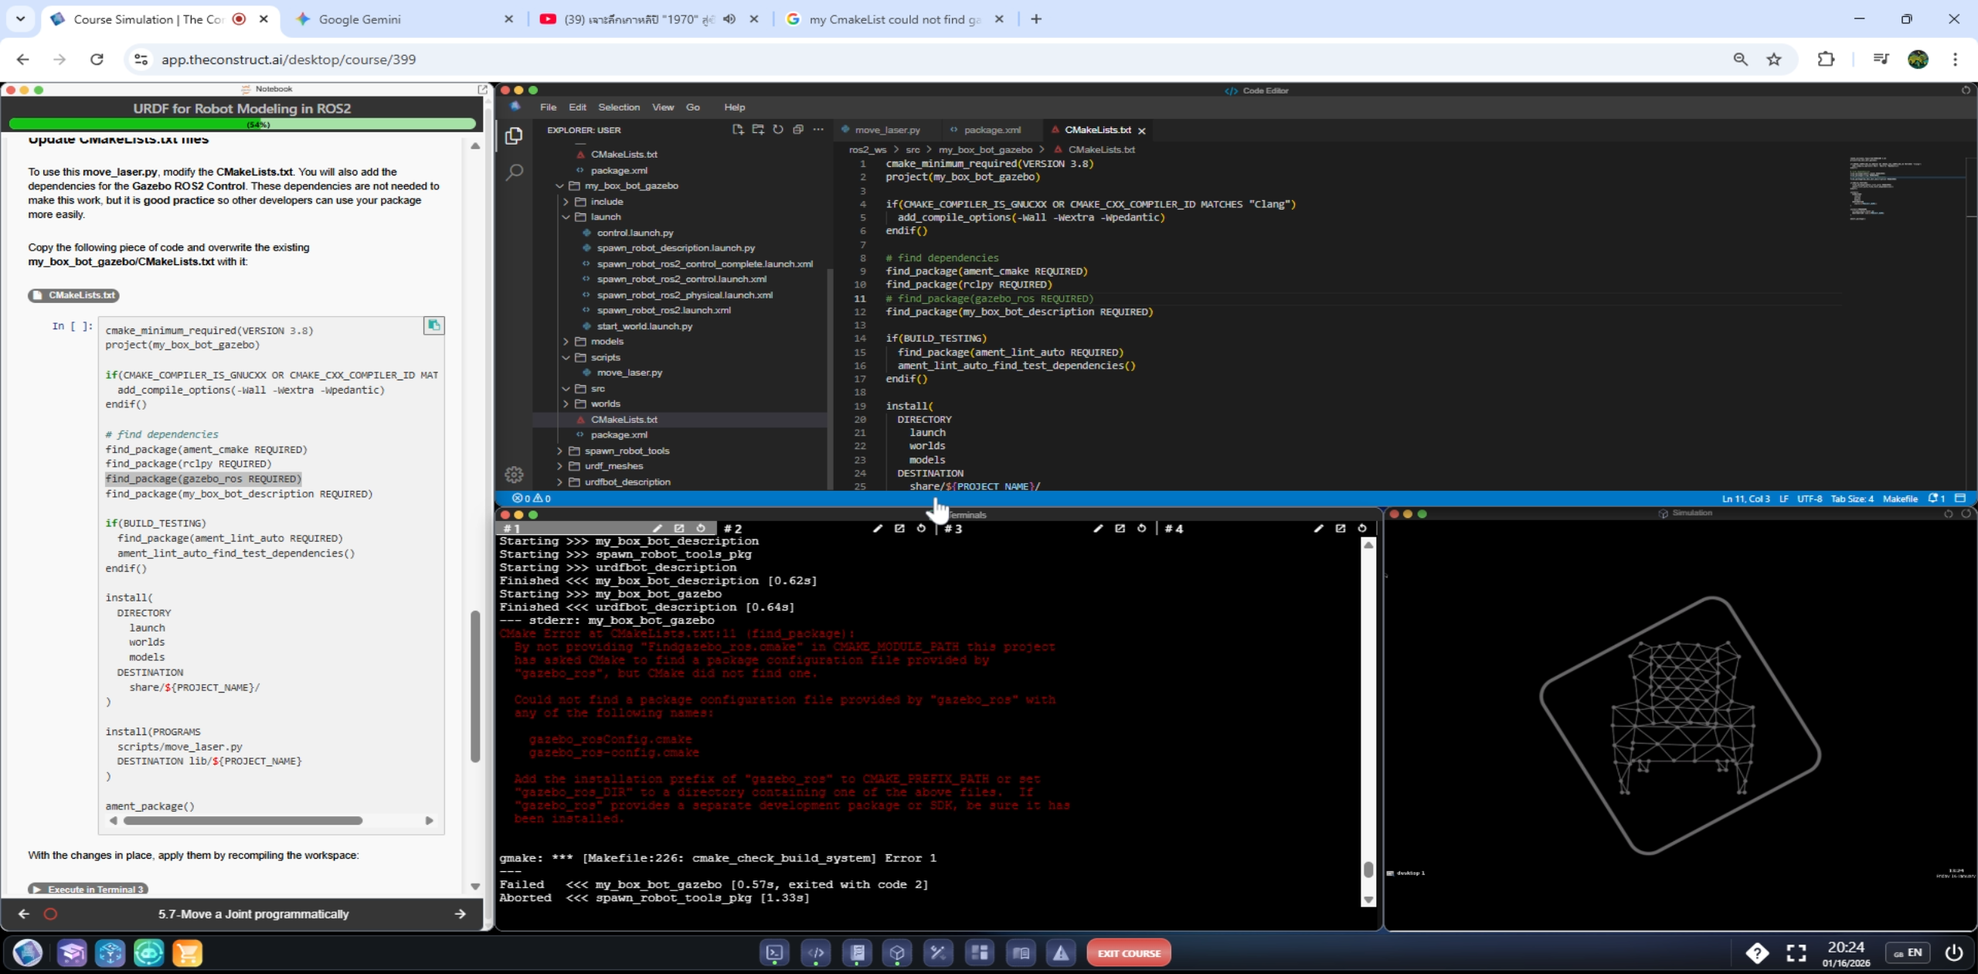The height and width of the screenshot is (974, 1978).
Task: Toggle the Terminal window from the bottom dock
Action: [x=774, y=953]
